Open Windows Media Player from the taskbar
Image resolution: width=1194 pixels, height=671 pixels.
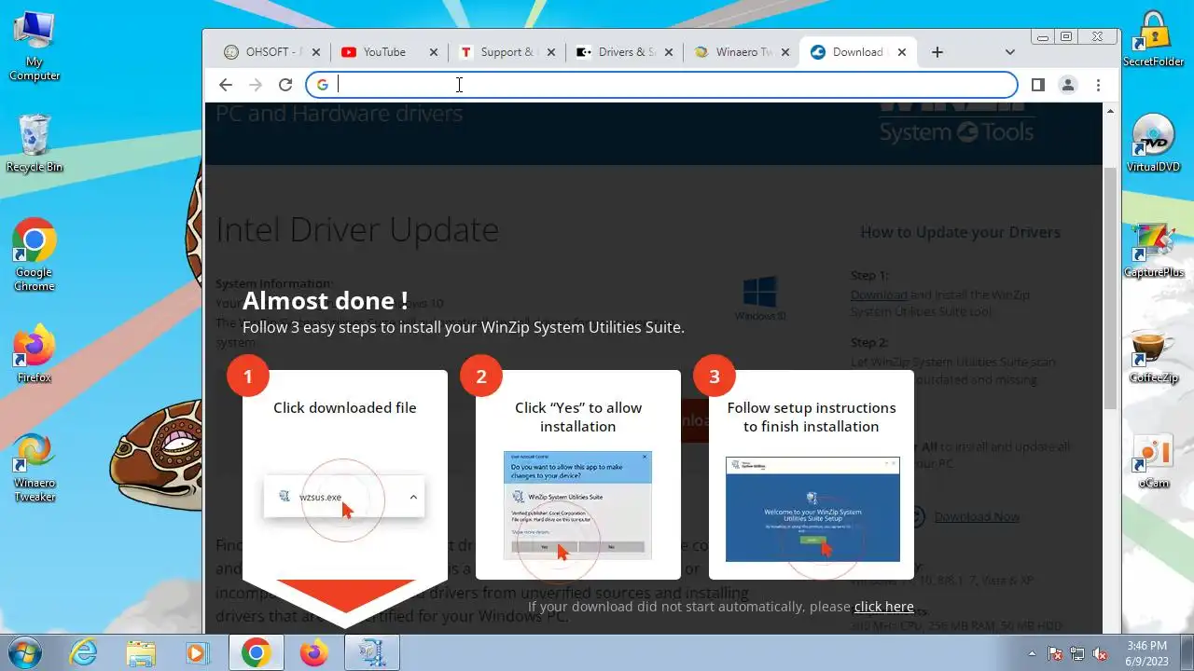pyautogui.click(x=198, y=652)
